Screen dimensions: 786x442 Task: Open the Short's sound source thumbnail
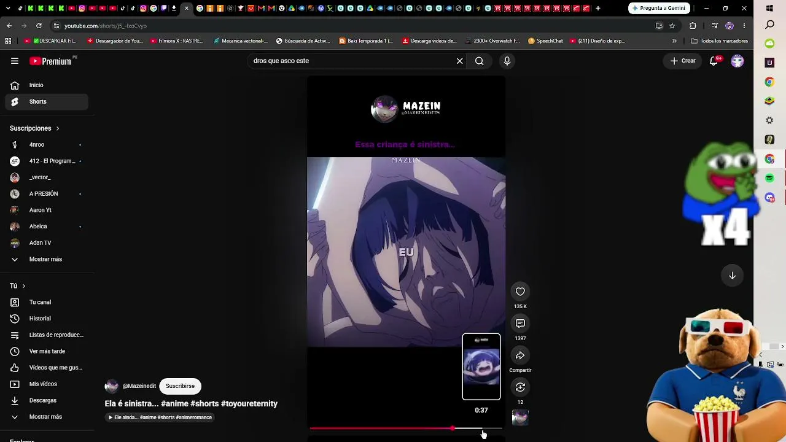[x=520, y=417]
